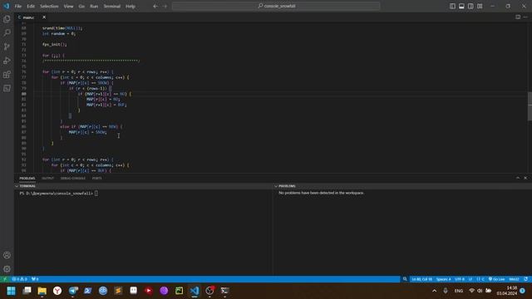Switch to the Output panel tab
Viewport: 532px width, 299px height.
48,179
